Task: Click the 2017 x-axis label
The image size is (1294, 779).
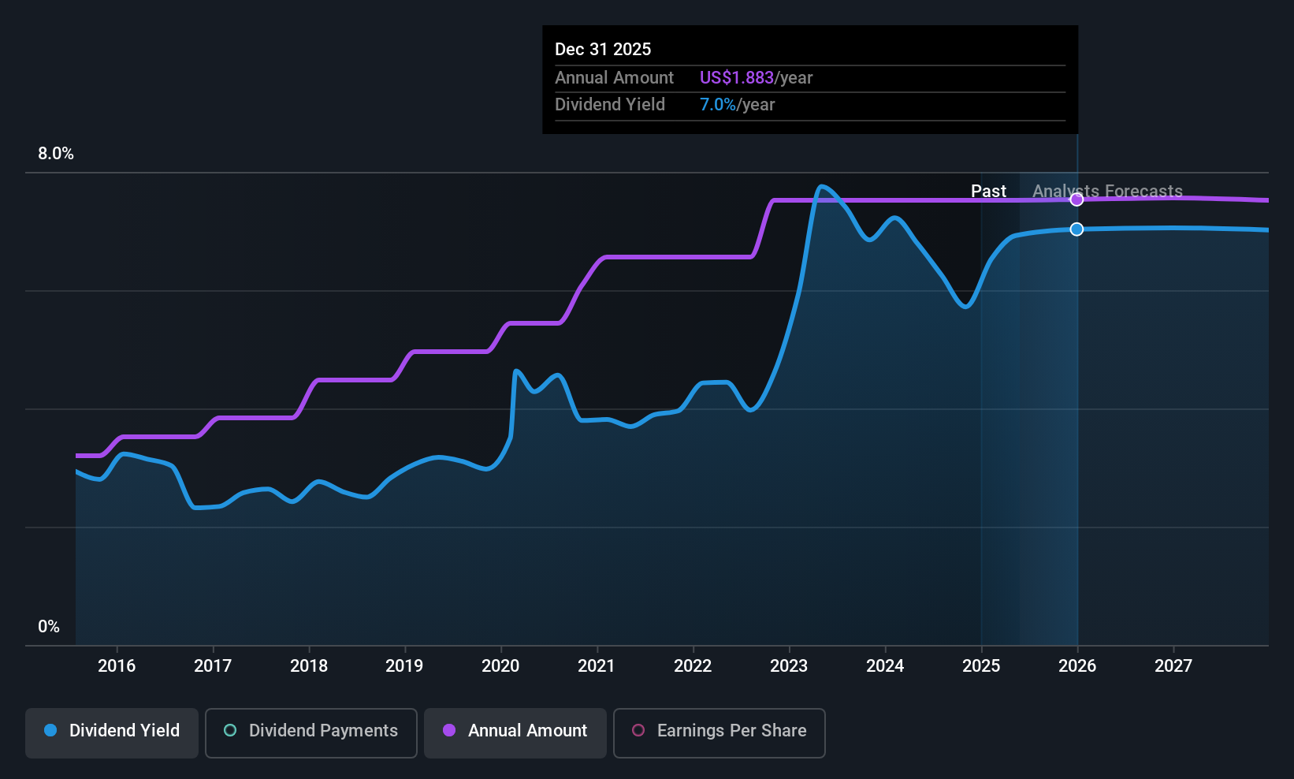Action: pyautogui.click(x=213, y=666)
